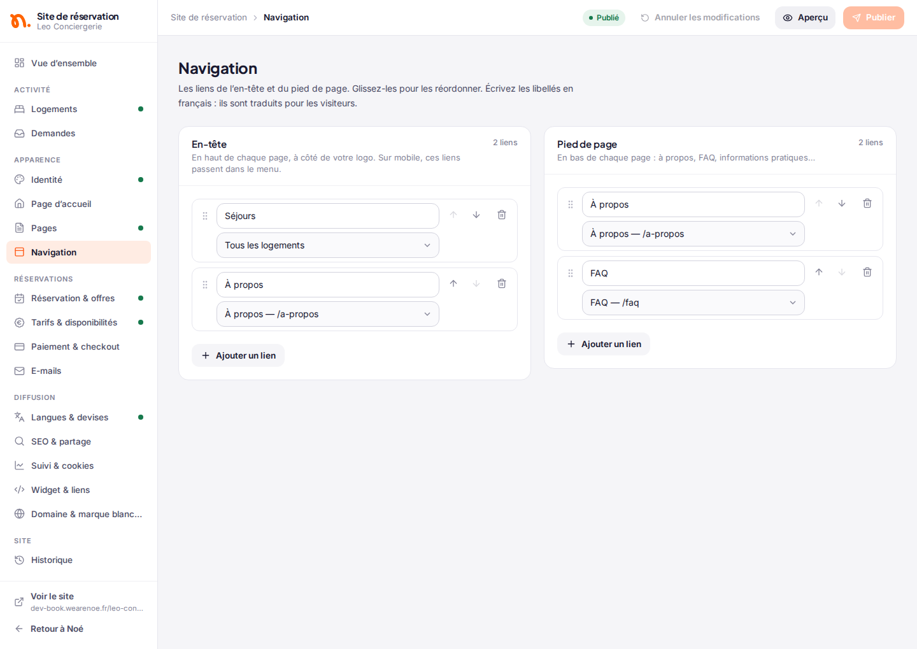Open Historique in sidebar
Viewport: 917px width, 649px height.
(x=78, y=560)
